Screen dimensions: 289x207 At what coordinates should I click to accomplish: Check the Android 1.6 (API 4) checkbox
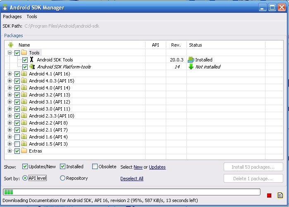17,137
